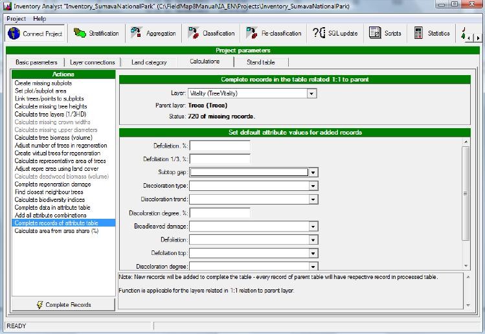Open the Stratification tool icon
Viewport: 485px width, 334px height.
click(x=80, y=33)
